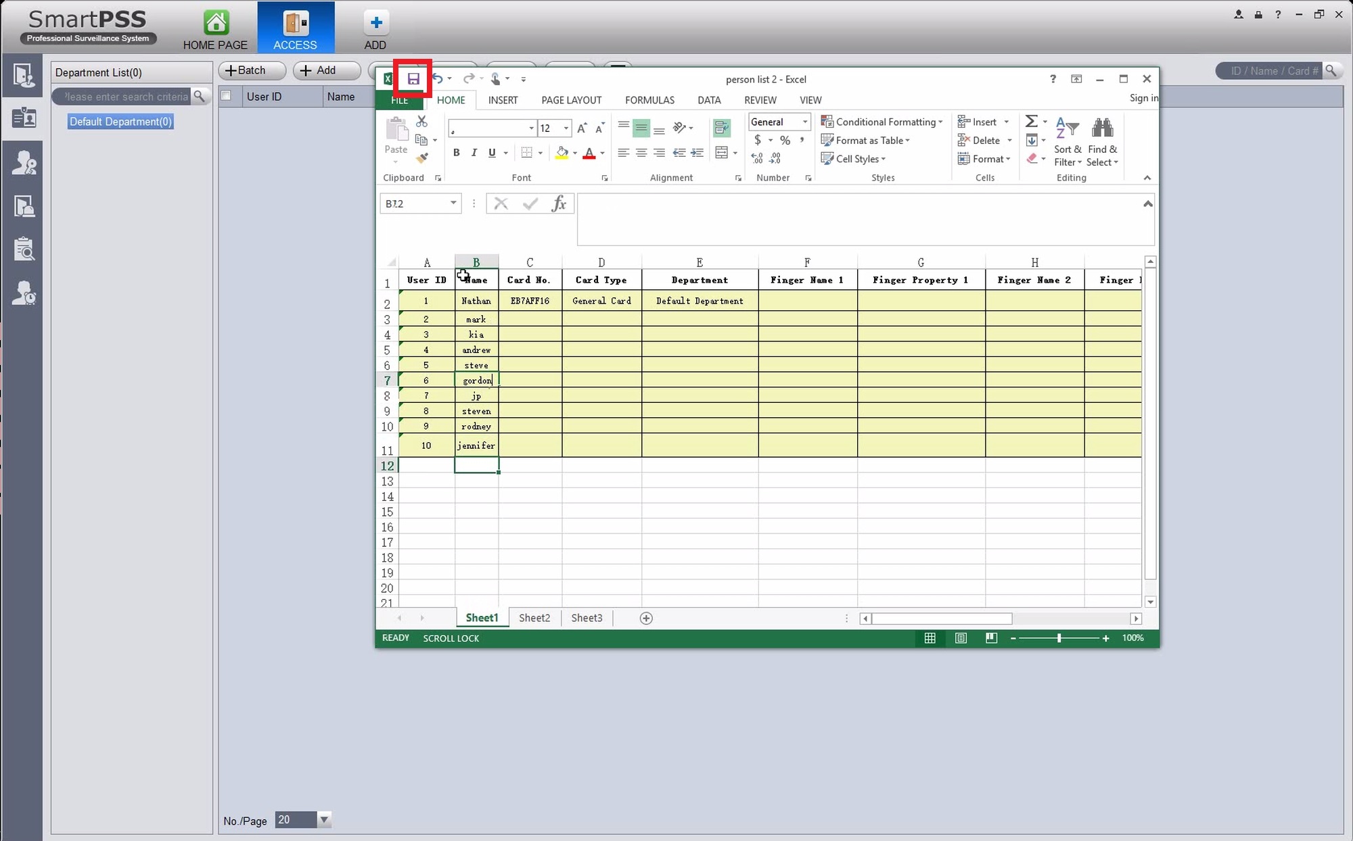The image size is (1353, 841).
Task: Click the AutoSum sigma icon
Action: 1031,121
